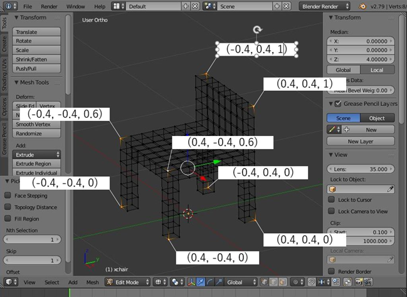Toggle the 3D manipulator axes icon
The height and width of the screenshot is (297, 407).
click(191, 282)
